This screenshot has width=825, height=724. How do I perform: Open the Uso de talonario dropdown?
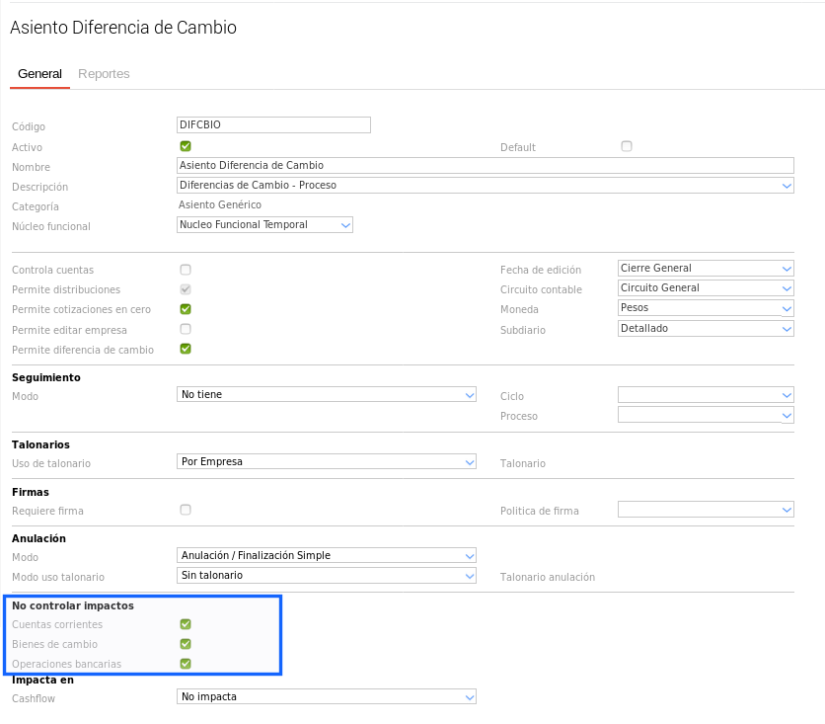(326, 461)
